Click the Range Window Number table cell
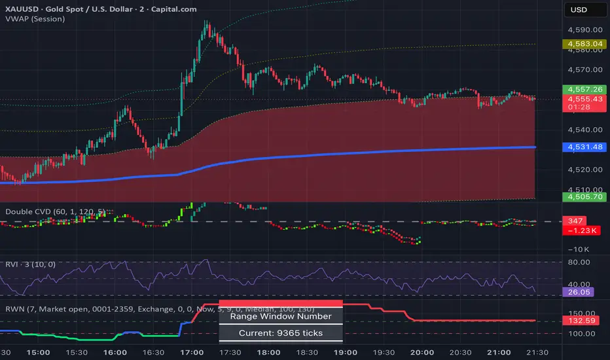The image size is (610, 360). pyautogui.click(x=281, y=316)
